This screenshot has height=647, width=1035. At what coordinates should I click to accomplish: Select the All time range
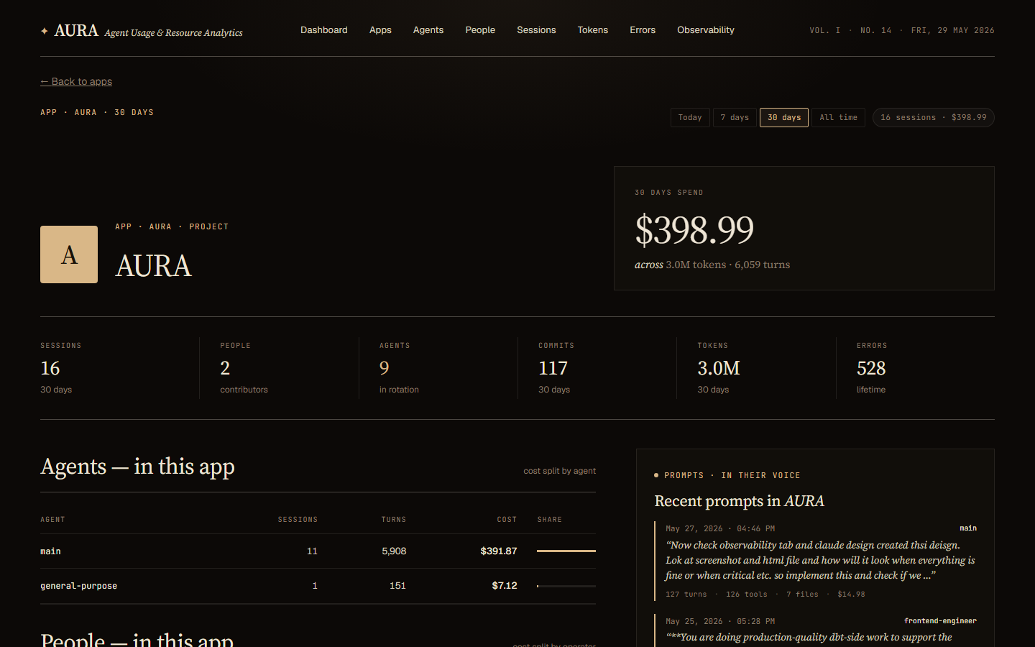tap(838, 117)
